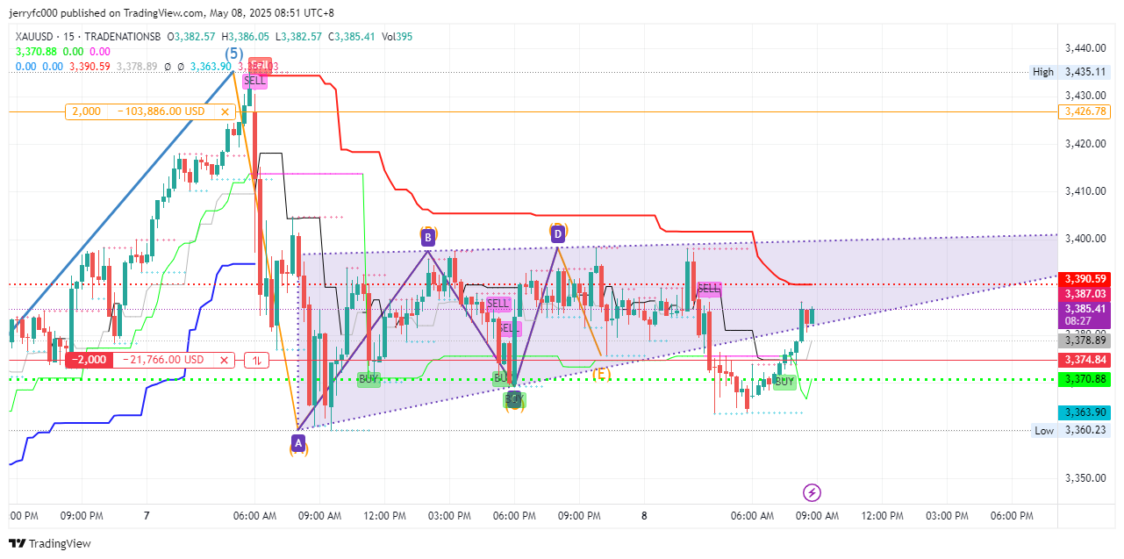
Task: Click the red 3,390.59 indicator value in legend
Action: (91, 66)
